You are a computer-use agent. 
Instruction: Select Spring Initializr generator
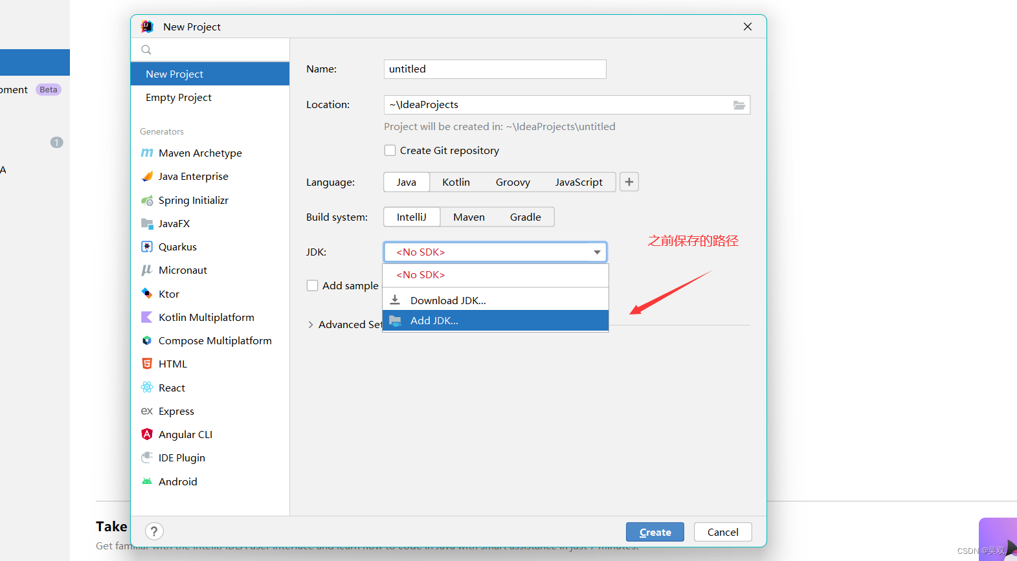(210, 200)
